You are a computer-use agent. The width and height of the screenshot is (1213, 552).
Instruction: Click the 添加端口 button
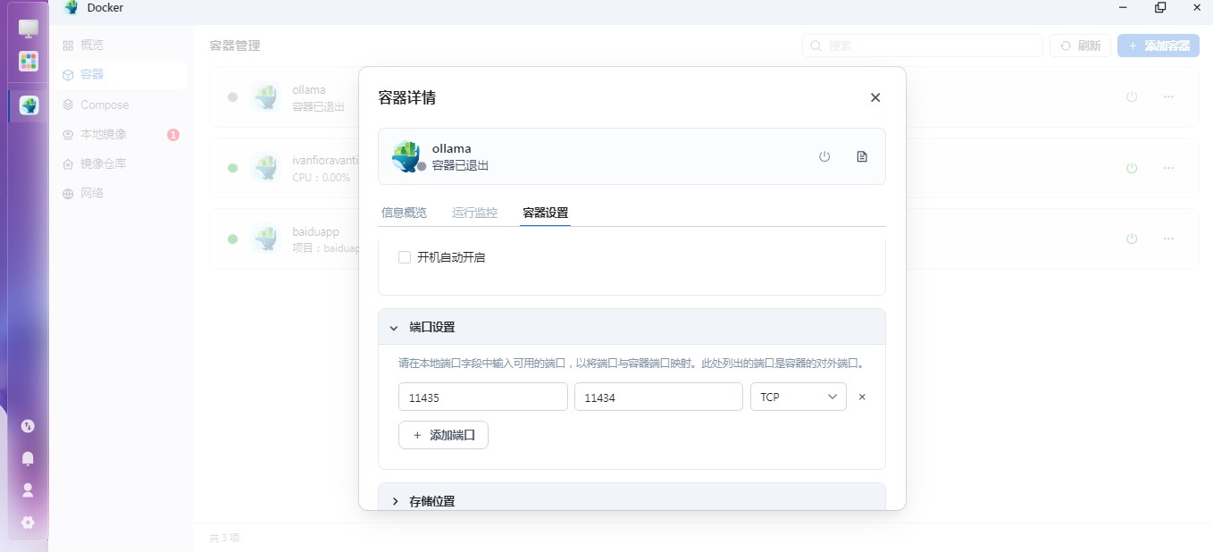443,435
